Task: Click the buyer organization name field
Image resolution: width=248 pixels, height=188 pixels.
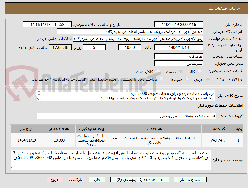Action: point(130,32)
